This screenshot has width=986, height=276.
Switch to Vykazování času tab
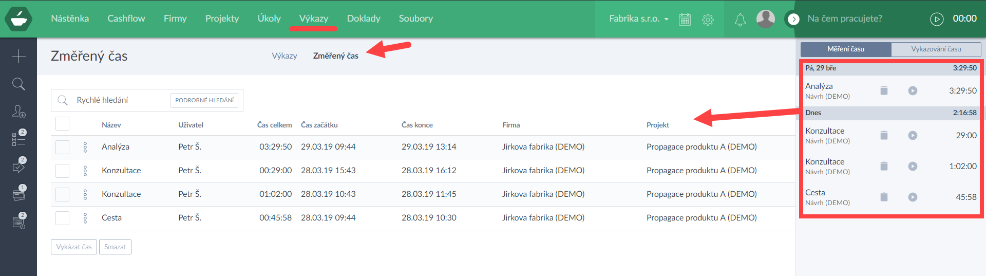936,49
